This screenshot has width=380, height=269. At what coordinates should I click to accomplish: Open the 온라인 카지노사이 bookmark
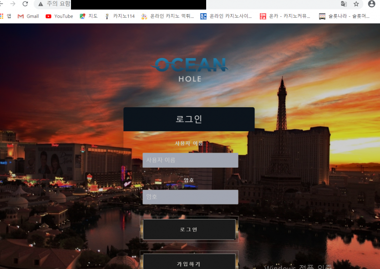point(226,16)
